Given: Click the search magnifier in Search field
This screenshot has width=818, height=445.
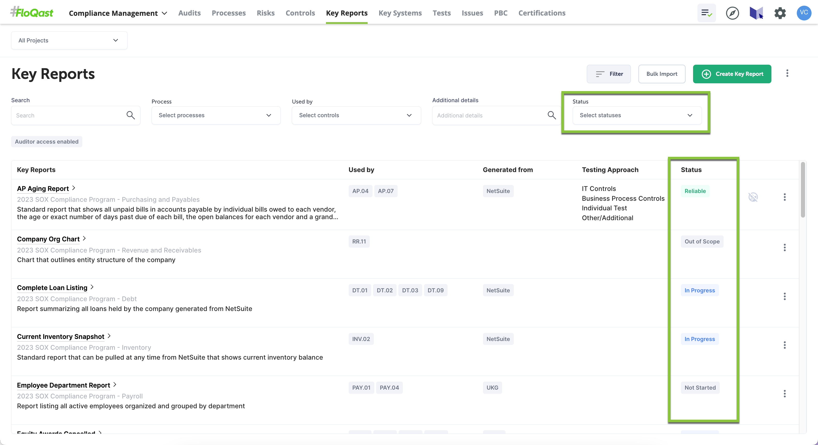Looking at the screenshot, I should (x=130, y=115).
